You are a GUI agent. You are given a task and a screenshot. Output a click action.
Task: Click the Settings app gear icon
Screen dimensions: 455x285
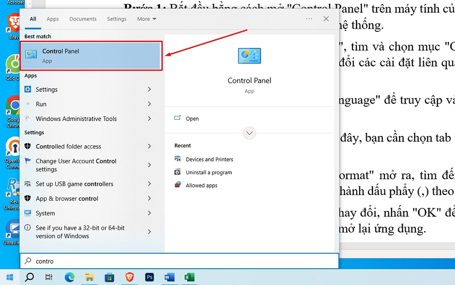click(x=28, y=89)
